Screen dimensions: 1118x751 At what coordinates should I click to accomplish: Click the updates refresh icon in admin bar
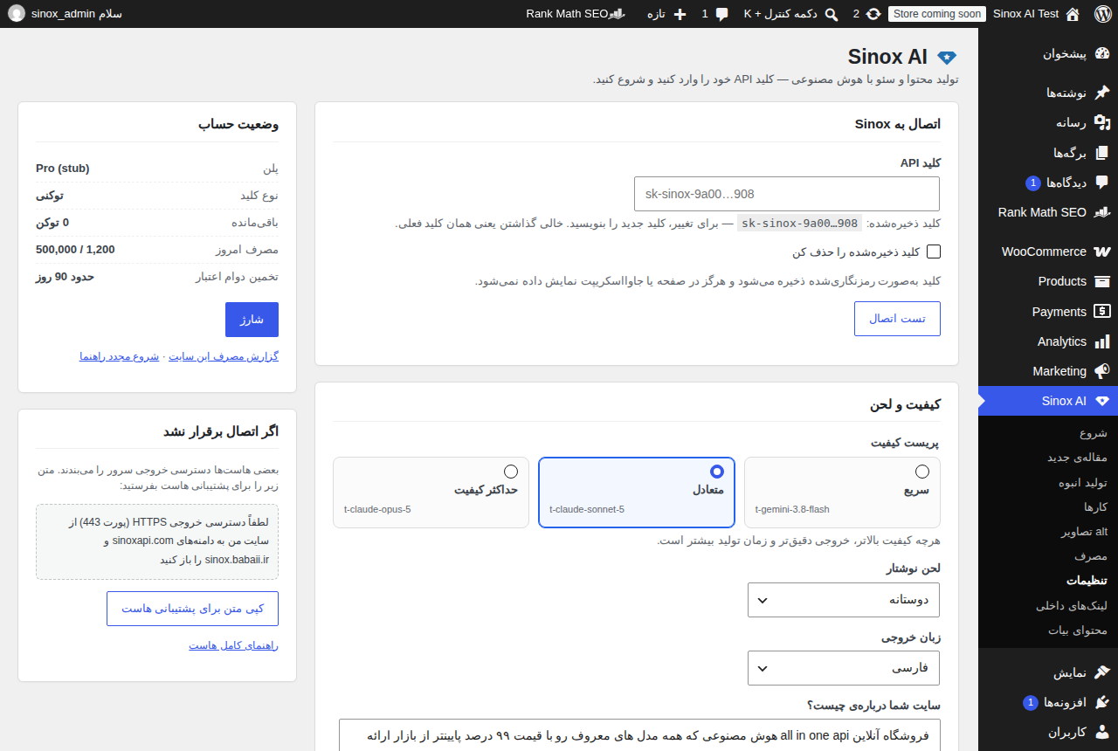coord(873,14)
